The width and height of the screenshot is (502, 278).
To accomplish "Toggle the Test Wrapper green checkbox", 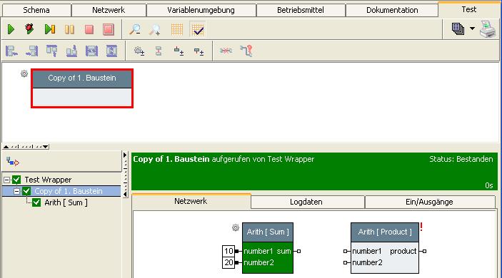I will click(16, 180).
